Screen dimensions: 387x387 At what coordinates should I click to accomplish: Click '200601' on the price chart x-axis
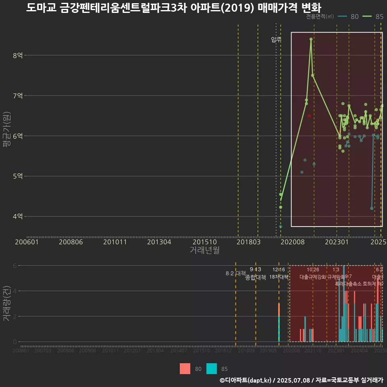pyautogui.click(x=27, y=242)
